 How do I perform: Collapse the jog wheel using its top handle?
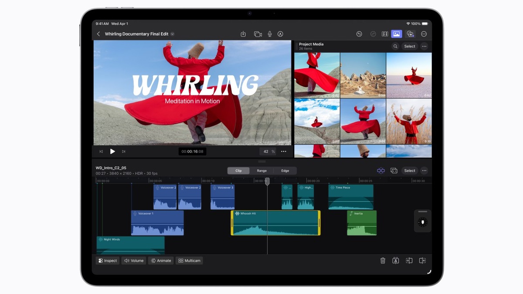click(423, 212)
